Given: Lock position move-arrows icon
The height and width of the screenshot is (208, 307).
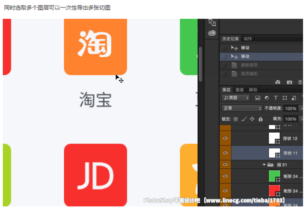Looking at the screenshot, I should tap(252, 119).
